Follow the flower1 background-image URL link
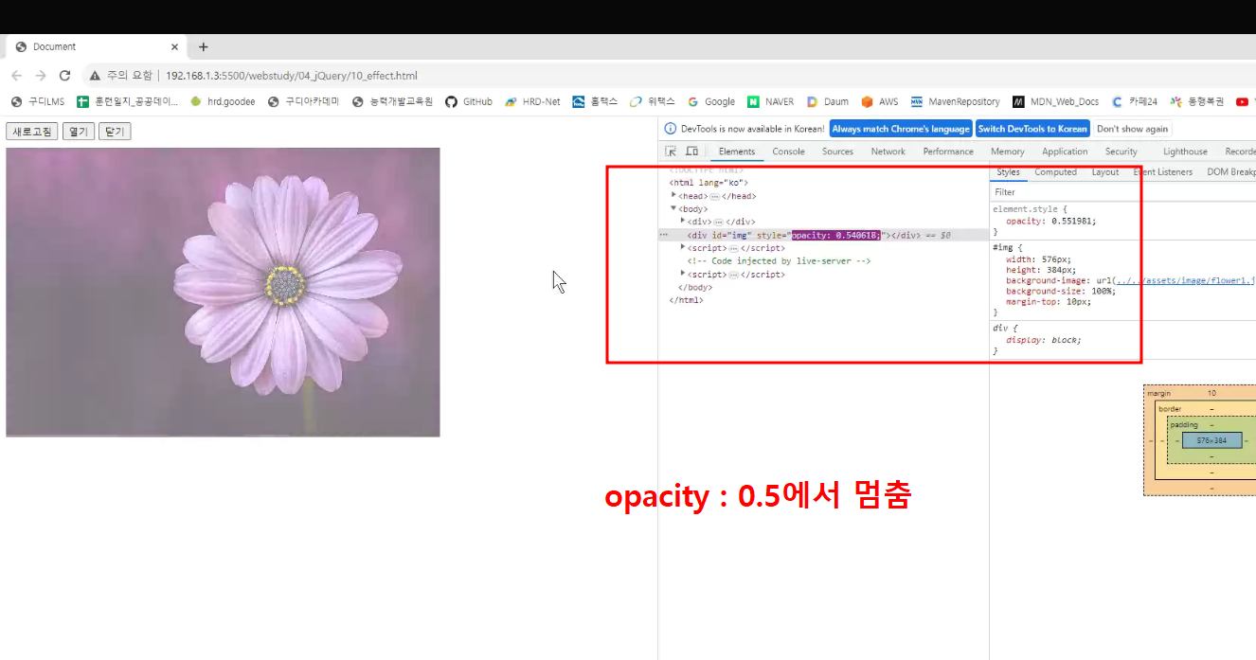This screenshot has width=1256, height=660. click(1184, 280)
